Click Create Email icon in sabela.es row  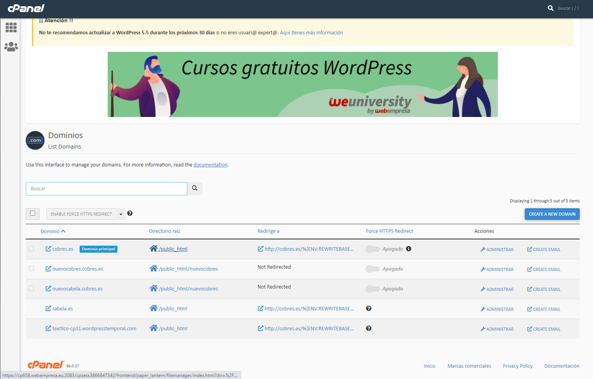[529, 309]
